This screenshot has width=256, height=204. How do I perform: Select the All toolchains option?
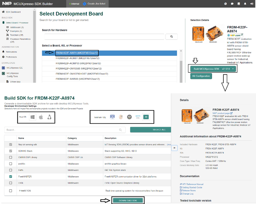[146, 117]
